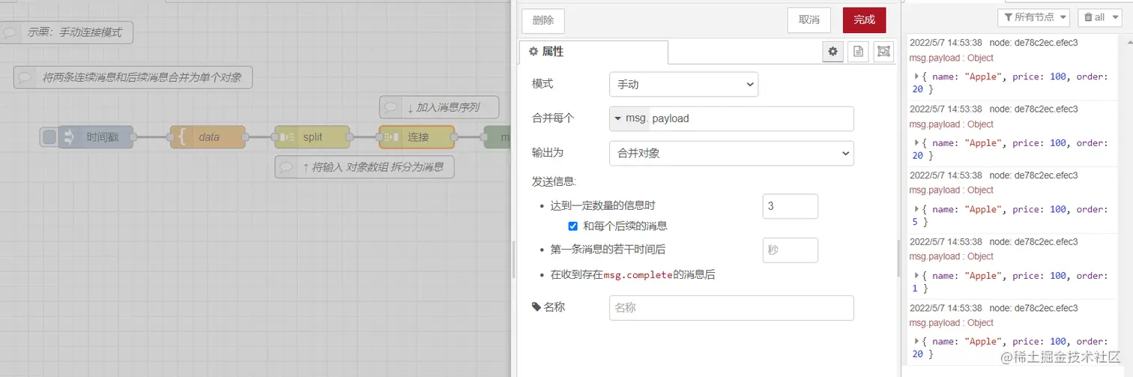The height and width of the screenshot is (377, 1133).
Task: Select partially hidden green debug node
Action: [498, 137]
